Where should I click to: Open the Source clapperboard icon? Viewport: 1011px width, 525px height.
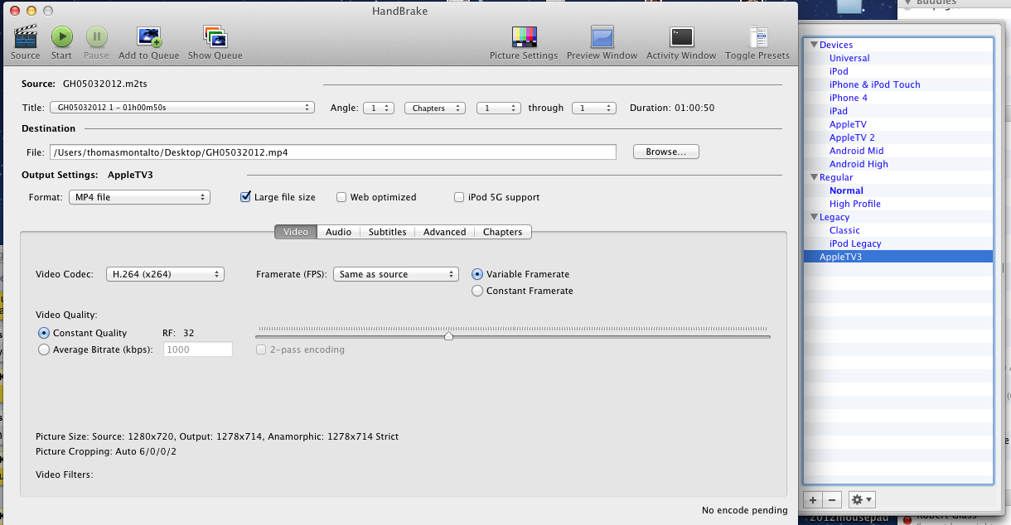pyautogui.click(x=25, y=37)
